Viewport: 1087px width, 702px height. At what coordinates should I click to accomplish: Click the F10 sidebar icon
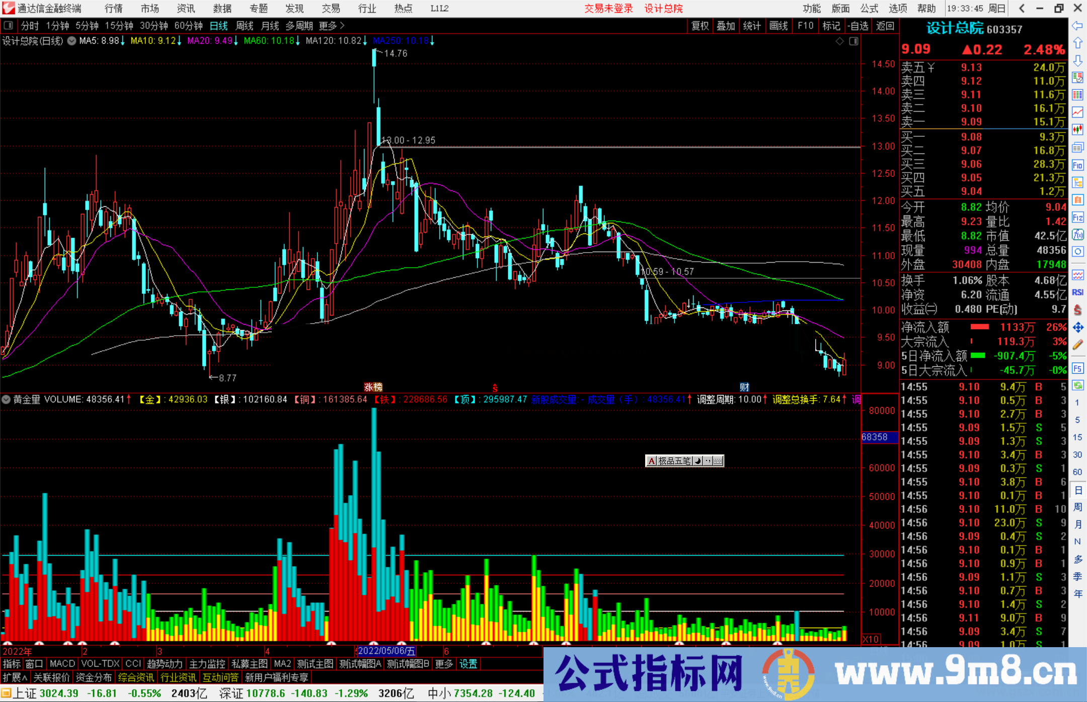pos(1077,165)
